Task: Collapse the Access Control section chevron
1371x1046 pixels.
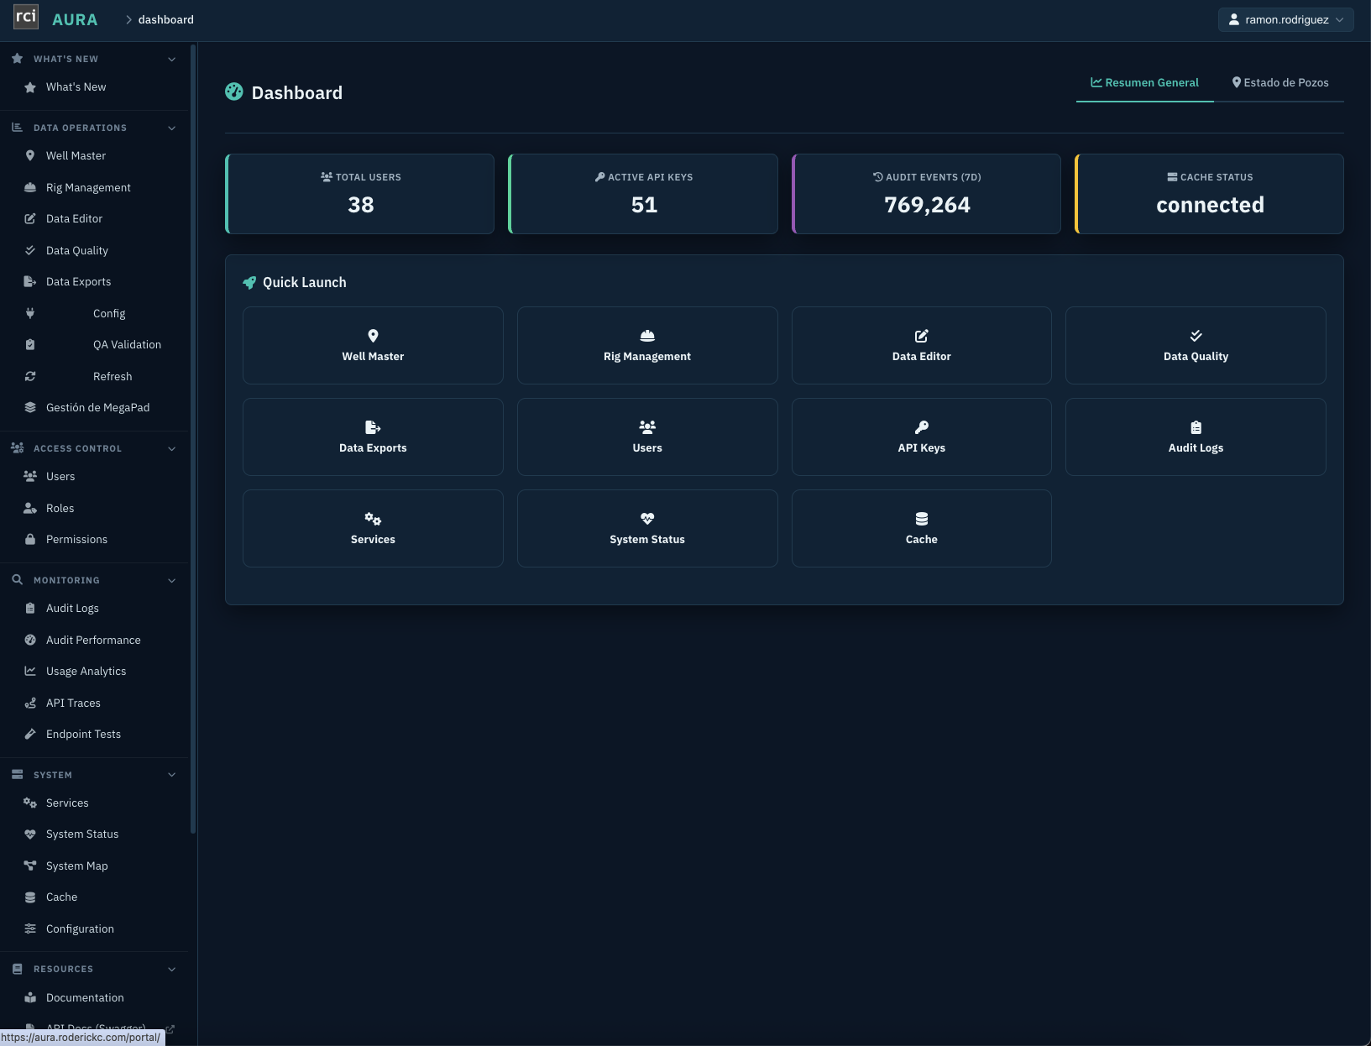Action: [172, 449]
